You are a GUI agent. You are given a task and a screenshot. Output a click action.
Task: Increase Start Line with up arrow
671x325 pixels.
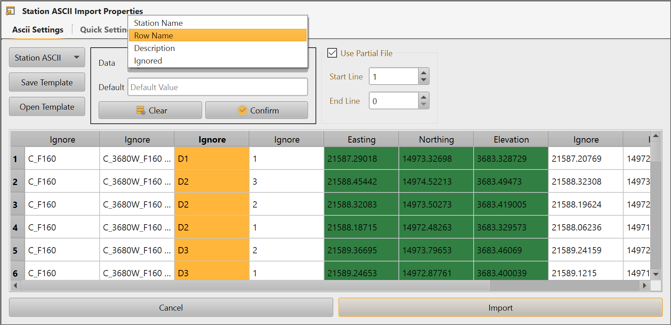pos(424,73)
